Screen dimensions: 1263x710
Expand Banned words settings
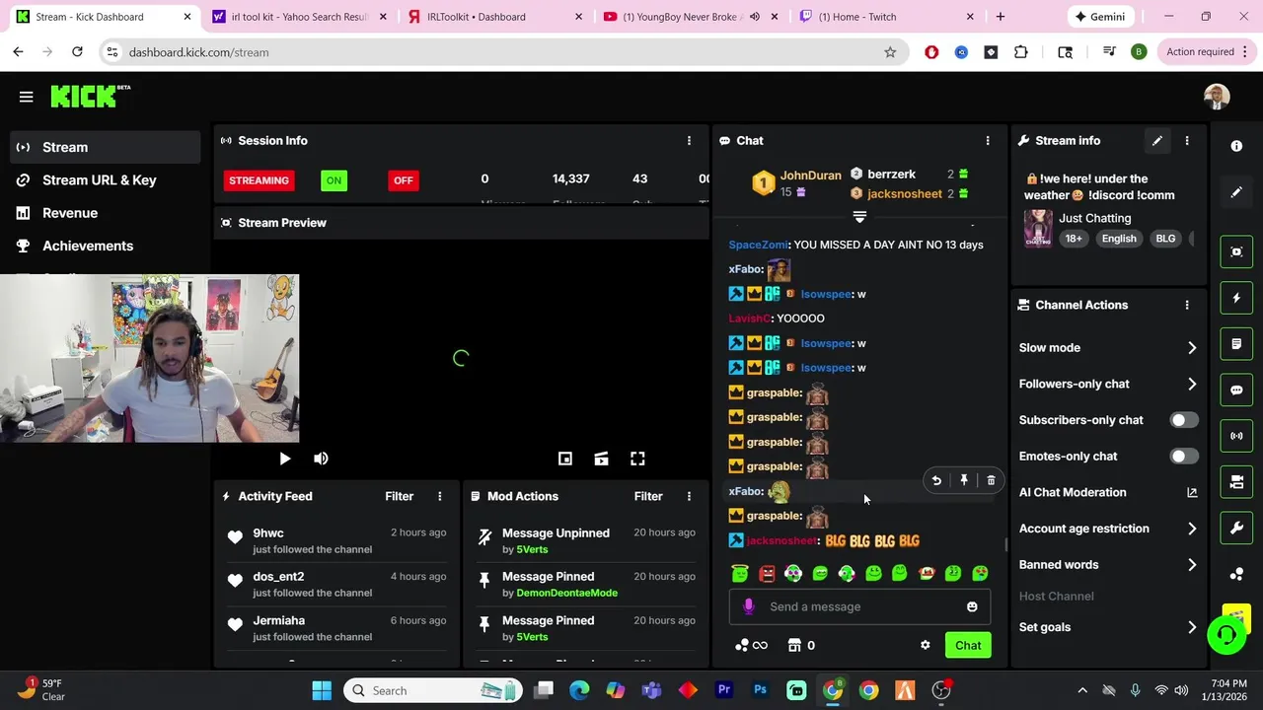[x=1107, y=565]
